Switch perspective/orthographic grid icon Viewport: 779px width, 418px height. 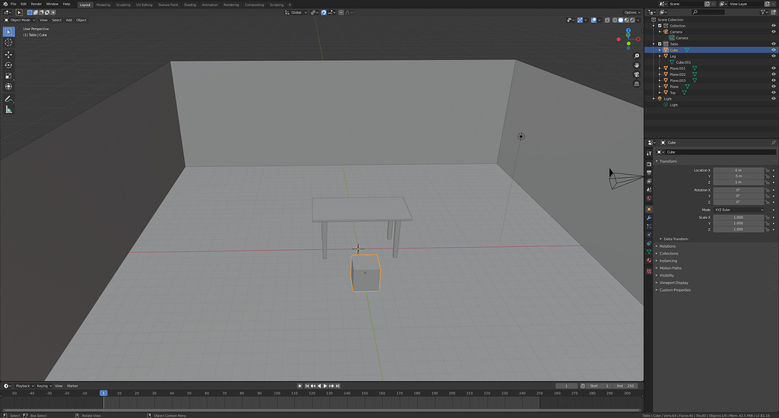click(637, 84)
